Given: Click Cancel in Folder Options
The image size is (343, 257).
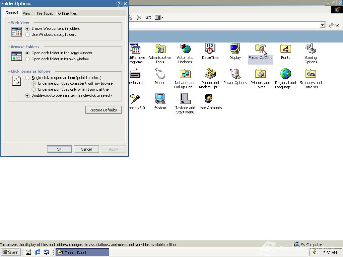Looking at the screenshot, I should pos(86,149).
